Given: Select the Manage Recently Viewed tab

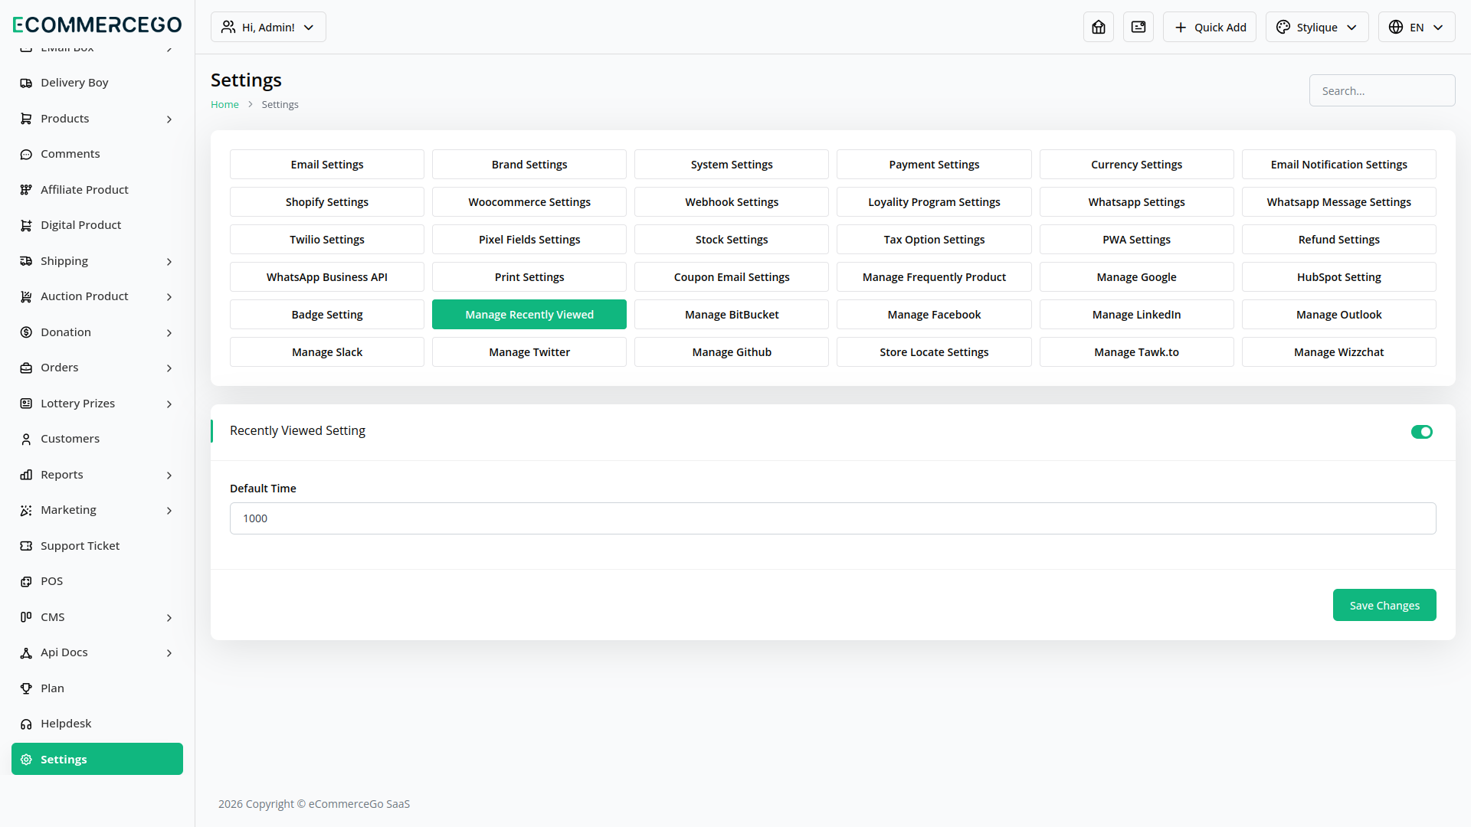Looking at the screenshot, I should tap(529, 315).
